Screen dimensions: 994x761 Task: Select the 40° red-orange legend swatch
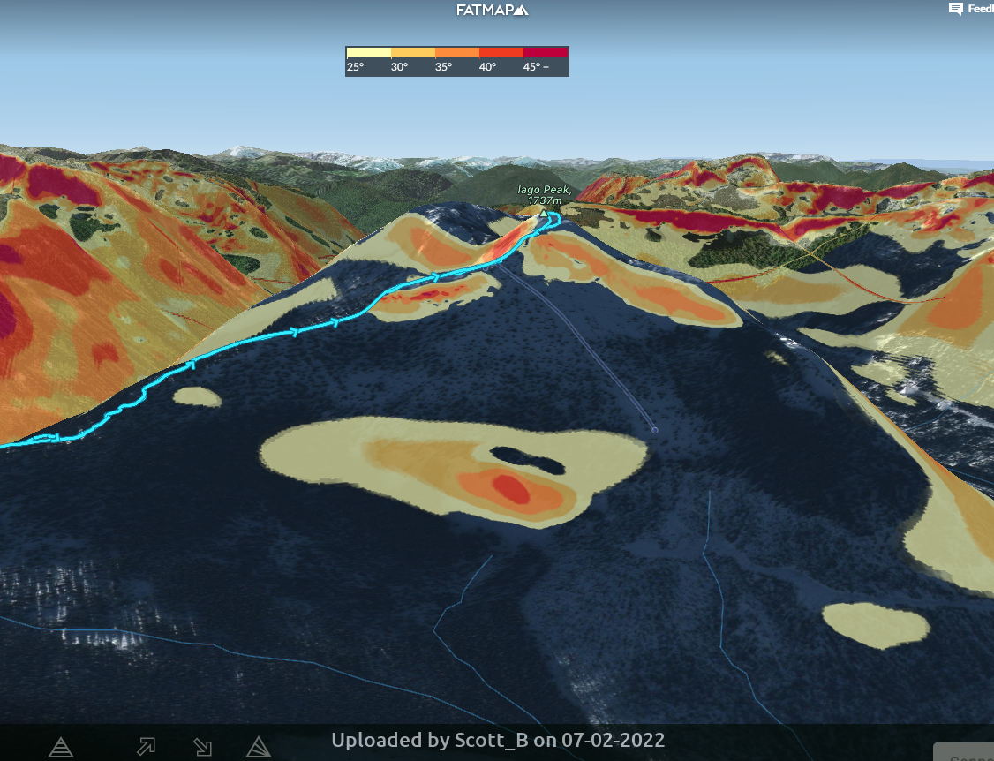(x=501, y=52)
